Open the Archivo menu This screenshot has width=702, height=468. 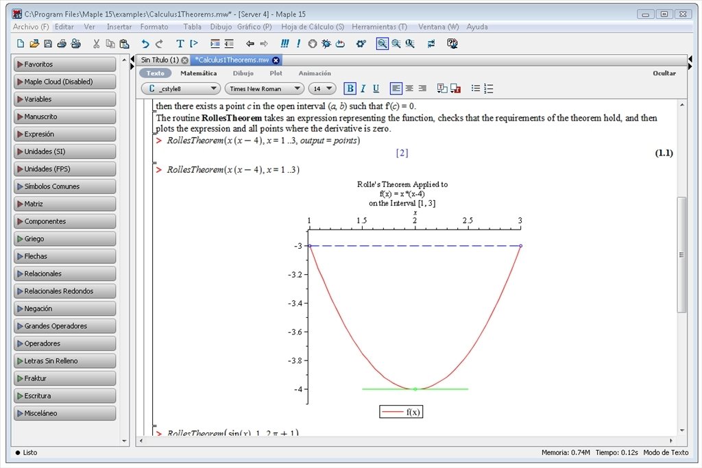(31, 27)
